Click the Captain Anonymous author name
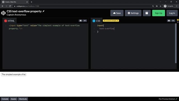 (x=16, y=15)
